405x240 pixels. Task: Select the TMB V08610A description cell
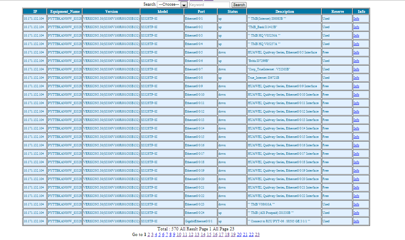point(284,204)
